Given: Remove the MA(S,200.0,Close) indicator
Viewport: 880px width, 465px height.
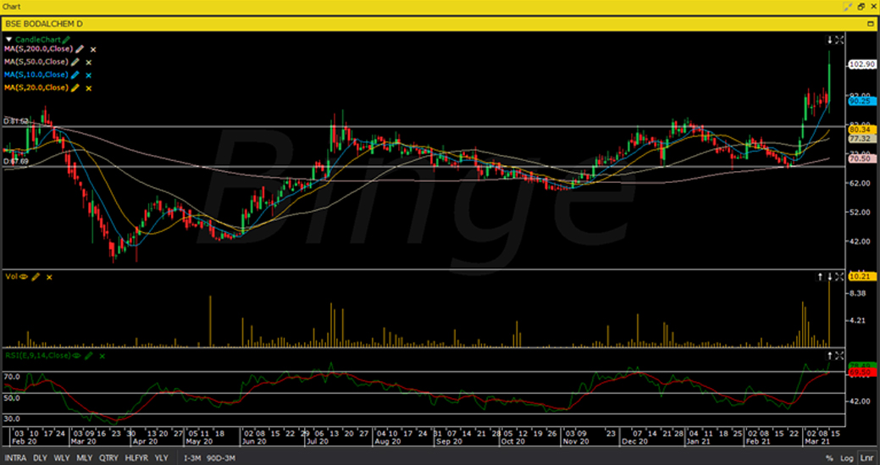Looking at the screenshot, I should coord(93,49).
